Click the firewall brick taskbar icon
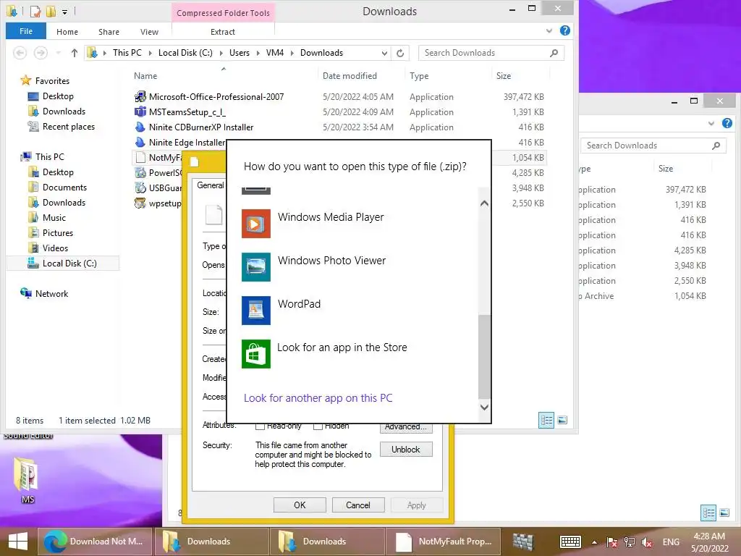The height and width of the screenshot is (556, 741). [x=522, y=542]
